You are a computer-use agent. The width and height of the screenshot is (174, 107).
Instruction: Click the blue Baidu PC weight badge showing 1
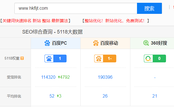point(56,58)
